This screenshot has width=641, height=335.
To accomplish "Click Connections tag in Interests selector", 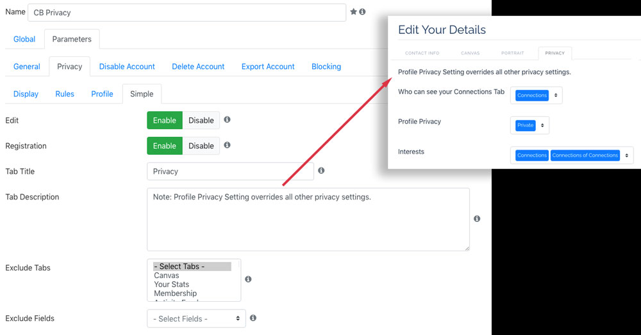I will (x=532, y=155).
